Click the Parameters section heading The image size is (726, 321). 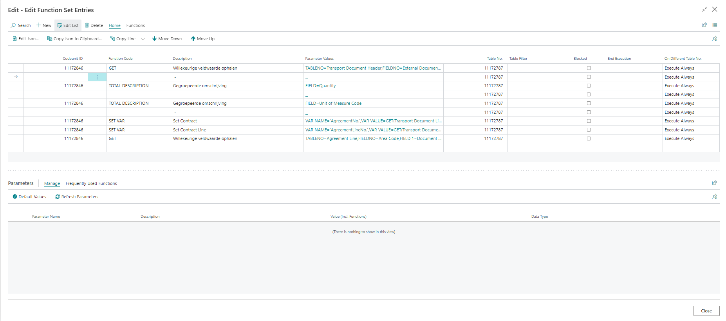click(21, 183)
